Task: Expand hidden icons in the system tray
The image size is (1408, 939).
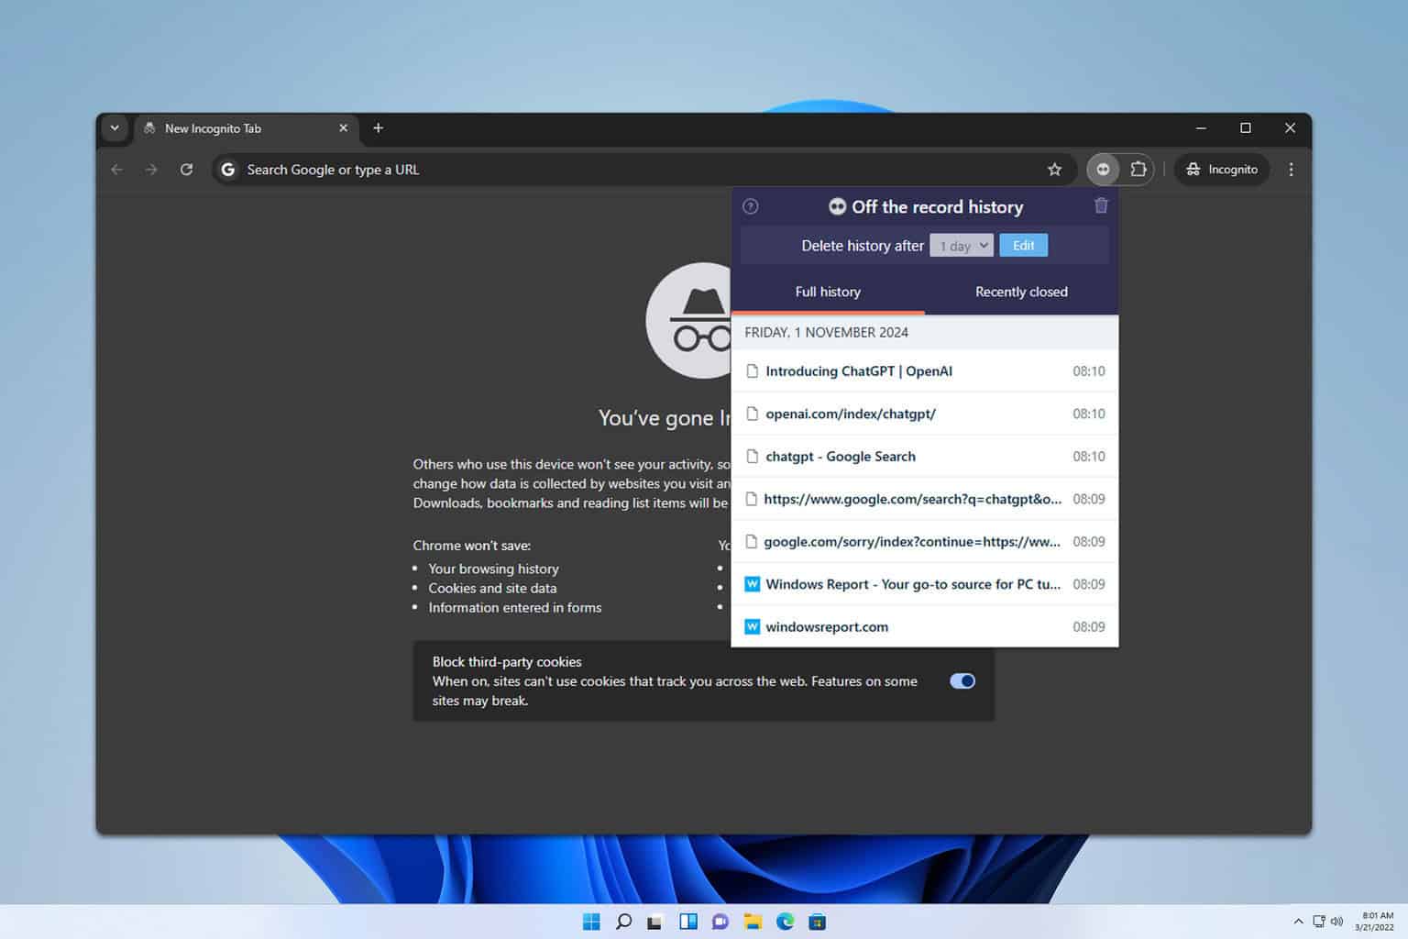Action: click(x=1298, y=921)
